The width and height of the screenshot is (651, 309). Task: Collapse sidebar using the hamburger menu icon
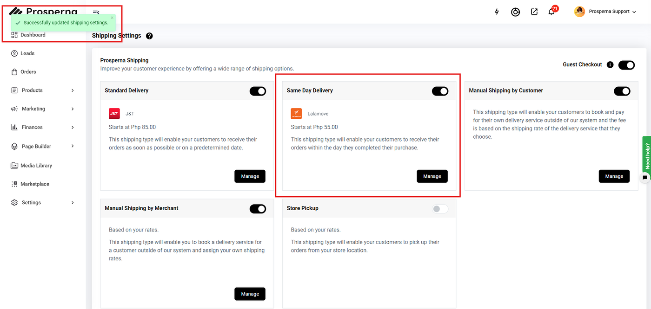(96, 13)
